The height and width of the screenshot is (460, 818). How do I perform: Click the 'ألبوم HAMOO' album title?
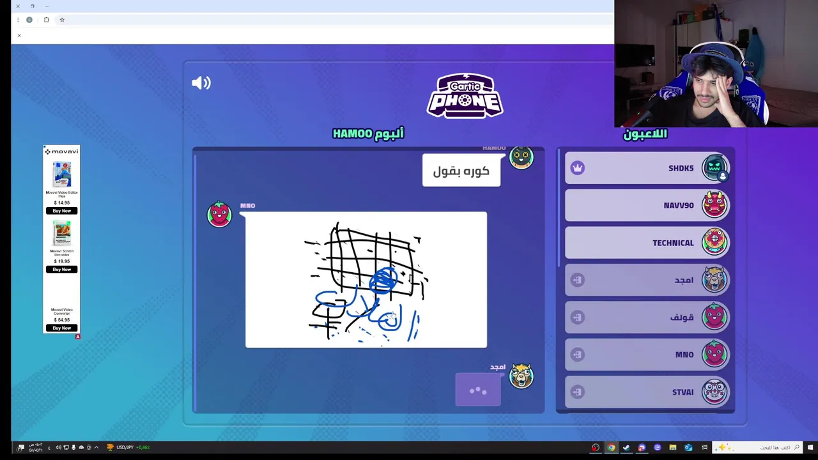click(368, 133)
